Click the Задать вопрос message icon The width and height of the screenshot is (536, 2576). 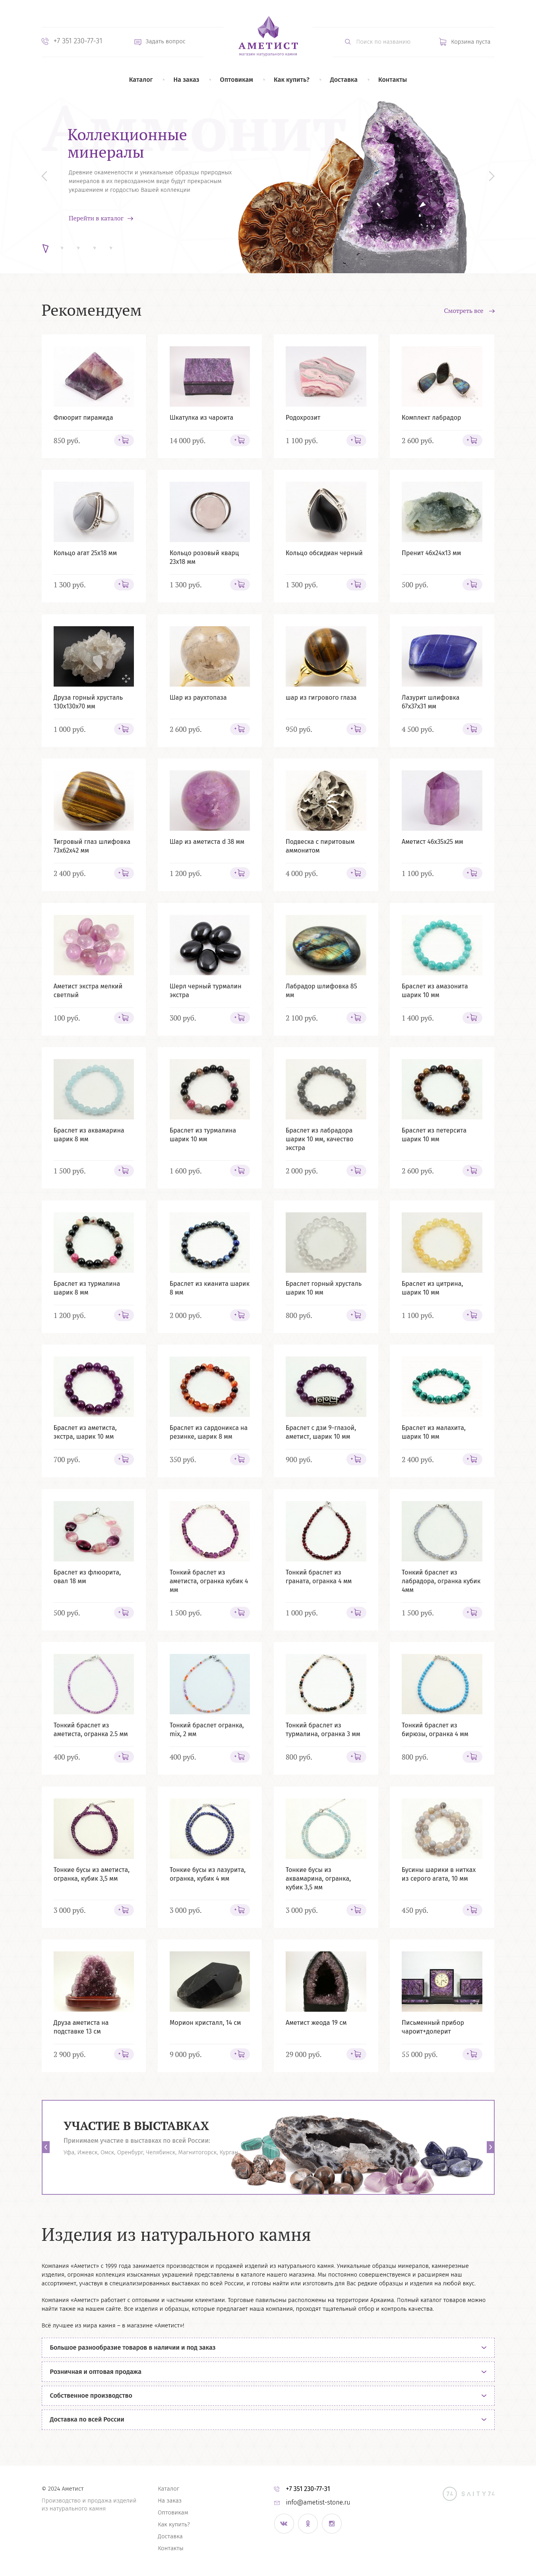click(138, 42)
